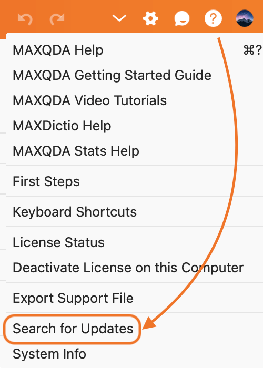Open the settings gear icon
This screenshot has width=263, height=368.
tap(150, 18)
